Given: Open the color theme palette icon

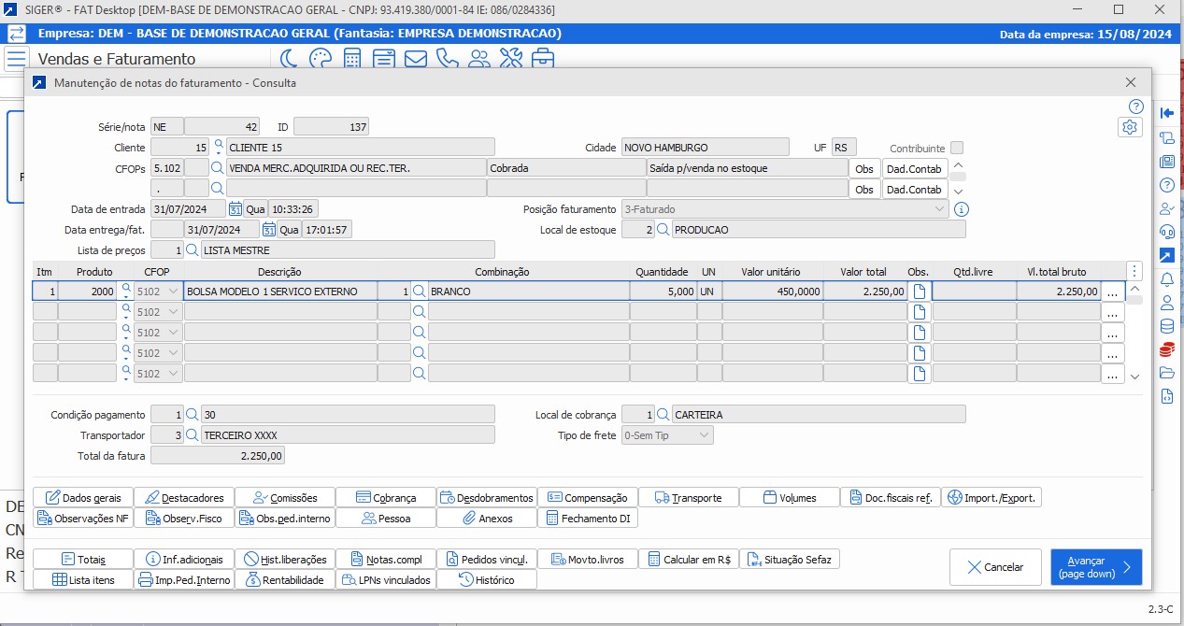Looking at the screenshot, I should pyautogui.click(x=321, y=59).
